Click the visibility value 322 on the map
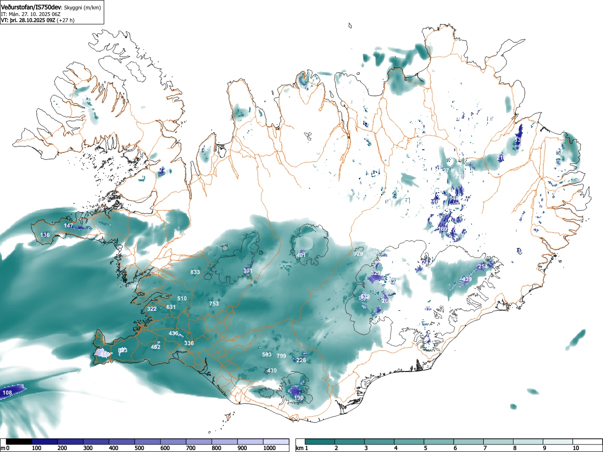Screen dimensions: 603x452 pyautogui.click(x=152, y=309)
